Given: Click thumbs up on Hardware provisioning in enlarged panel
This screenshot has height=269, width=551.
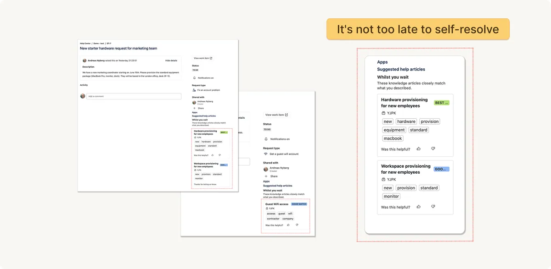Looking at the screenshot, I should click(418, 149).
